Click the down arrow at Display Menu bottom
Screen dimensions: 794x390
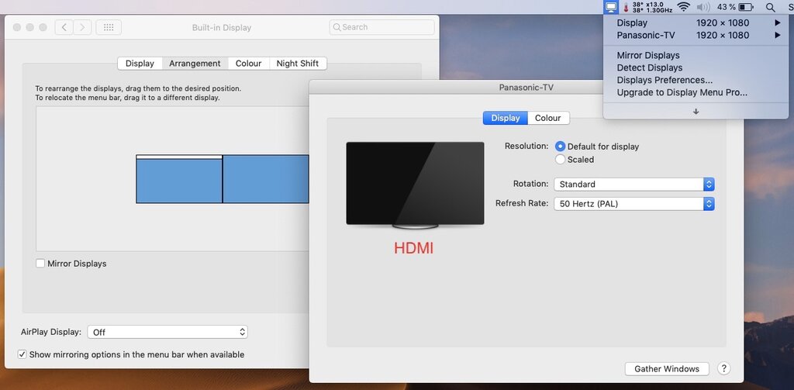pos(696,111)
